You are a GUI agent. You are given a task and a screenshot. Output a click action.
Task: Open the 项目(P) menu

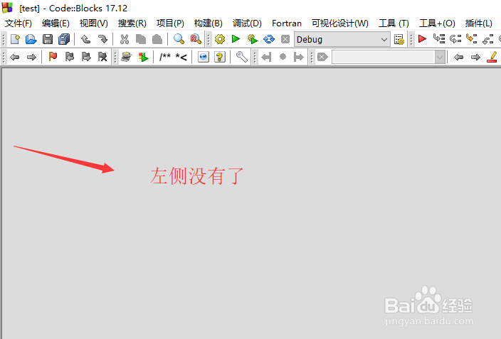click(x=170, y=23)
